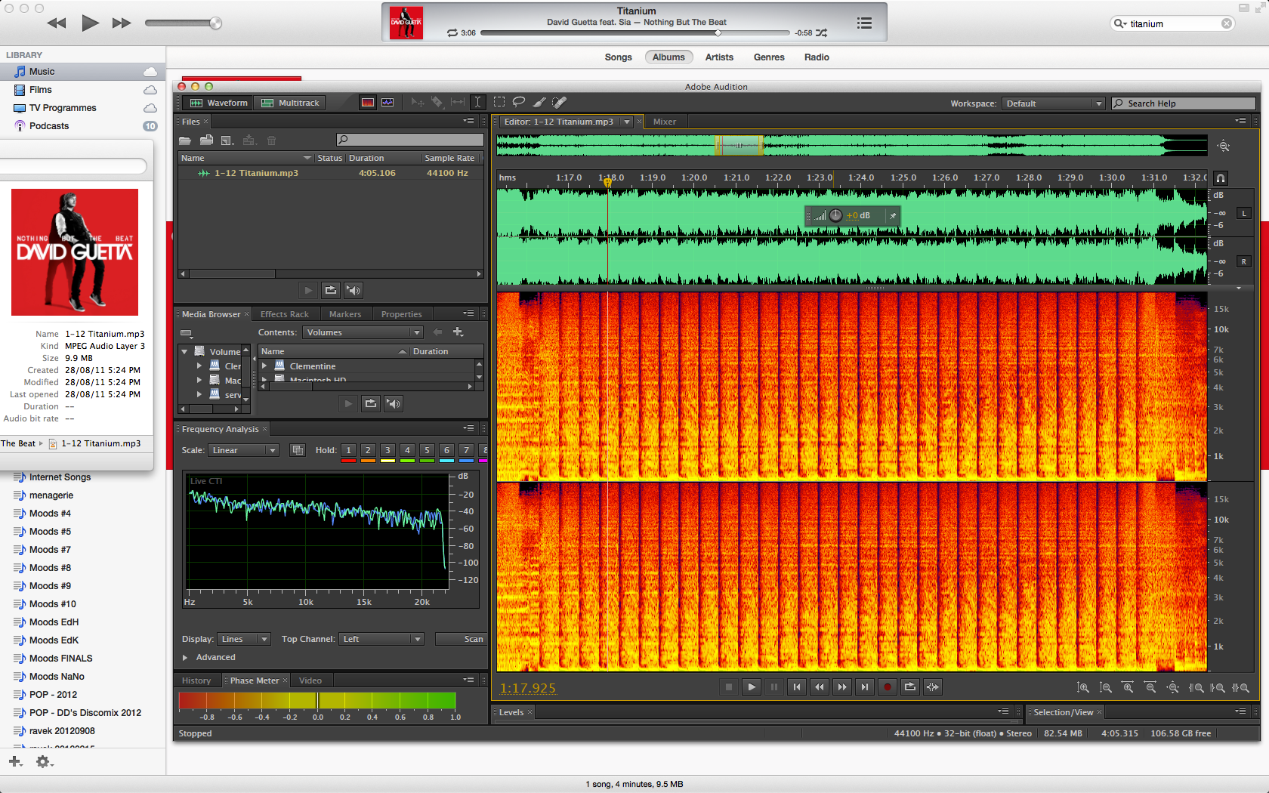The width and height of the screenshot is (1269, 793).
Task: Toggle Auto-Play in the Files panel
Action: click(x=354, y=290)
